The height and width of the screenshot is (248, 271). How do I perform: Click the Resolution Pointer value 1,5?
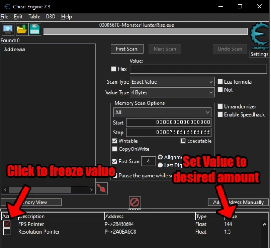[x=227, y=232]
